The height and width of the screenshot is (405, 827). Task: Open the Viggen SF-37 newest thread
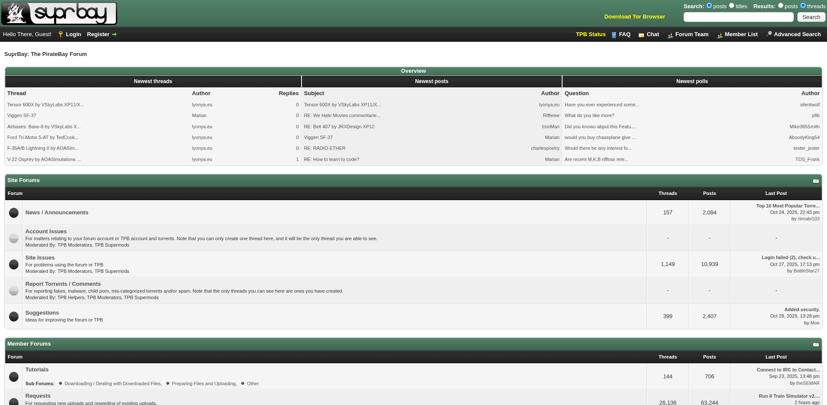(x=22, y=116)
